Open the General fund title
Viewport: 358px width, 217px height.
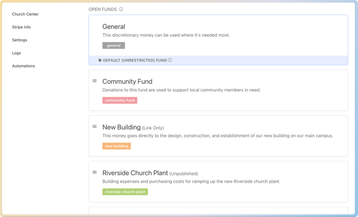coord(114,27)
